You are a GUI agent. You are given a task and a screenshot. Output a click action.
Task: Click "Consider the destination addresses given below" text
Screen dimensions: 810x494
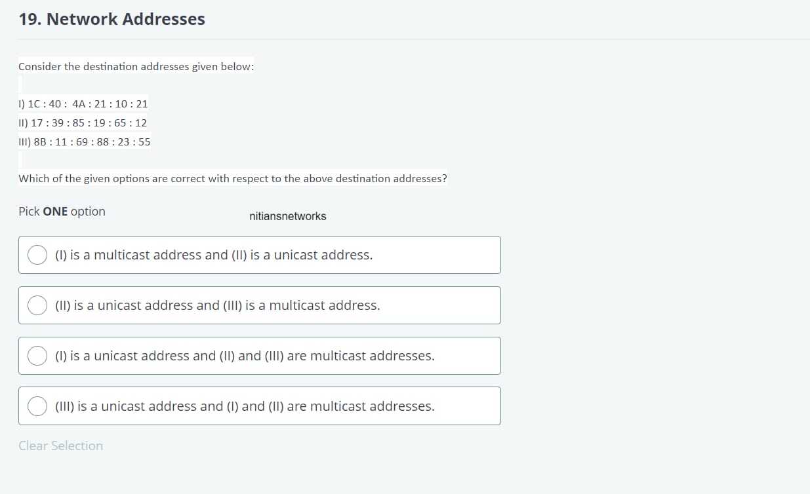[x=136, y=67]
